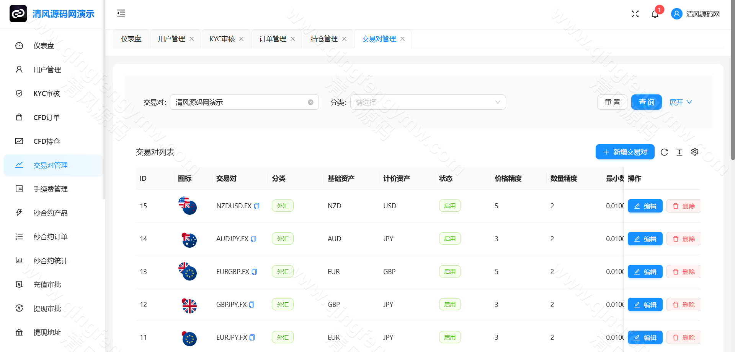Screen dimensions: 735x352
Task: Switch to the 订单管理 tab
Action: 272,39
